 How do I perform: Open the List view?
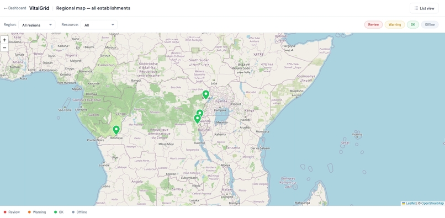click(x=424, y=8)
